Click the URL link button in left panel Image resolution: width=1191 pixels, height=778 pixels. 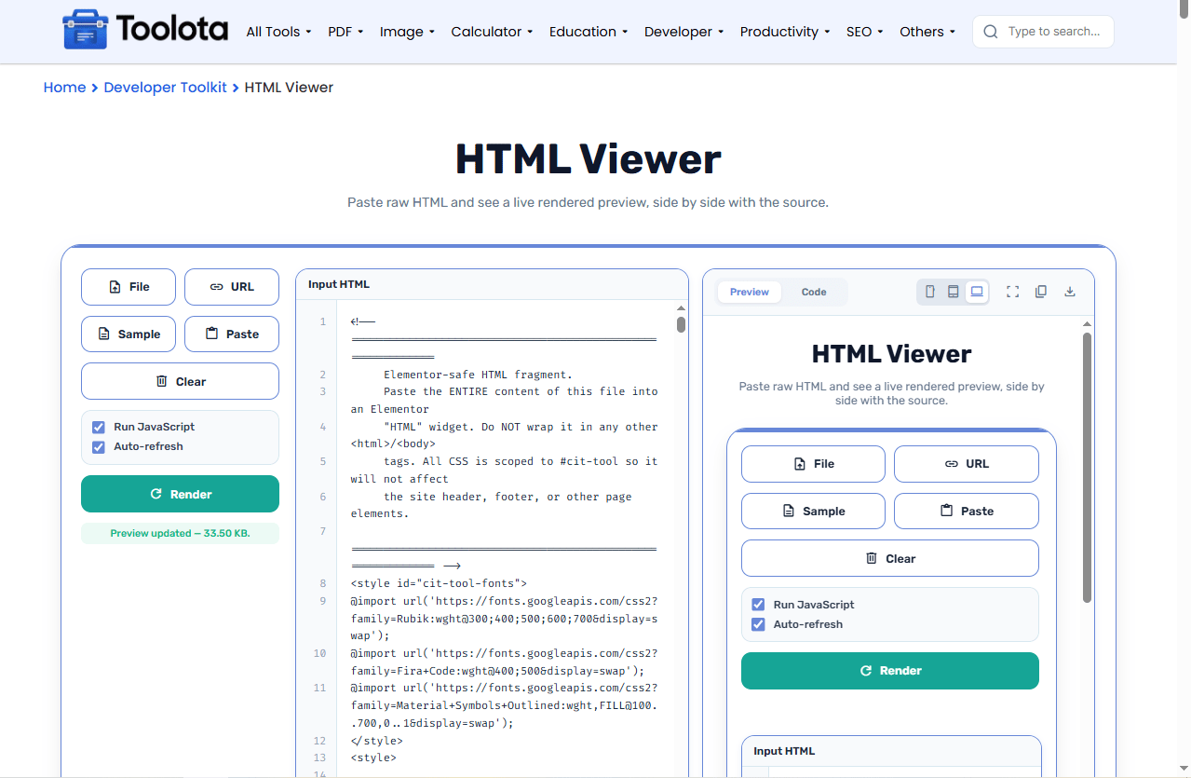[x=232, y=287]
